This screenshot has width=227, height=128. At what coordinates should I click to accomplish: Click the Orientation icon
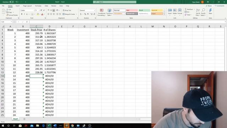pyautogui.click(x=57, y=10)
